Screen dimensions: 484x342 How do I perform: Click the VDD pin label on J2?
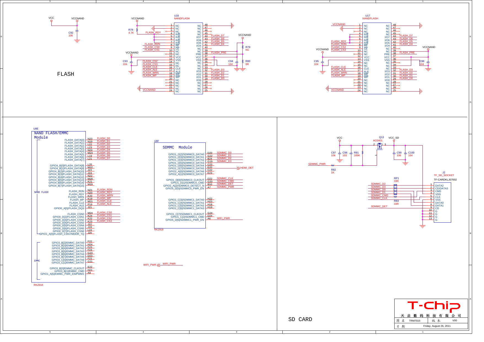tap(438, 194)
